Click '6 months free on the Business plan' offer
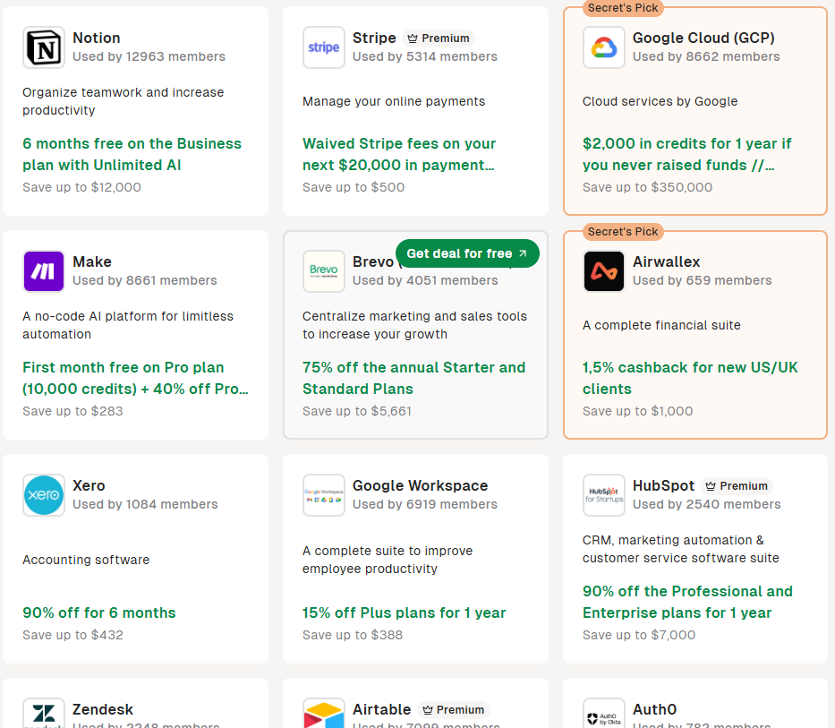This screenshot has width=835, height=728. tap(132, 155)
